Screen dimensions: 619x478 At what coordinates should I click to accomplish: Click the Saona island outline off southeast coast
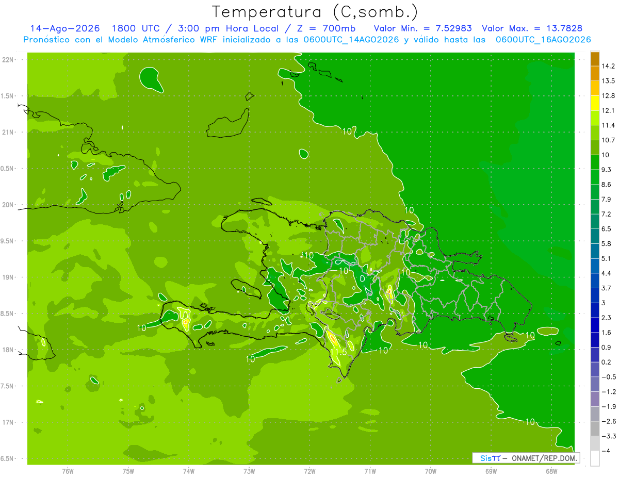coord(511,337)
